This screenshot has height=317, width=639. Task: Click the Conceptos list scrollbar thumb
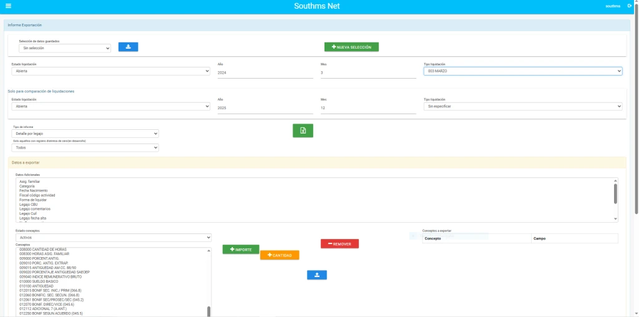click(209, 312)
